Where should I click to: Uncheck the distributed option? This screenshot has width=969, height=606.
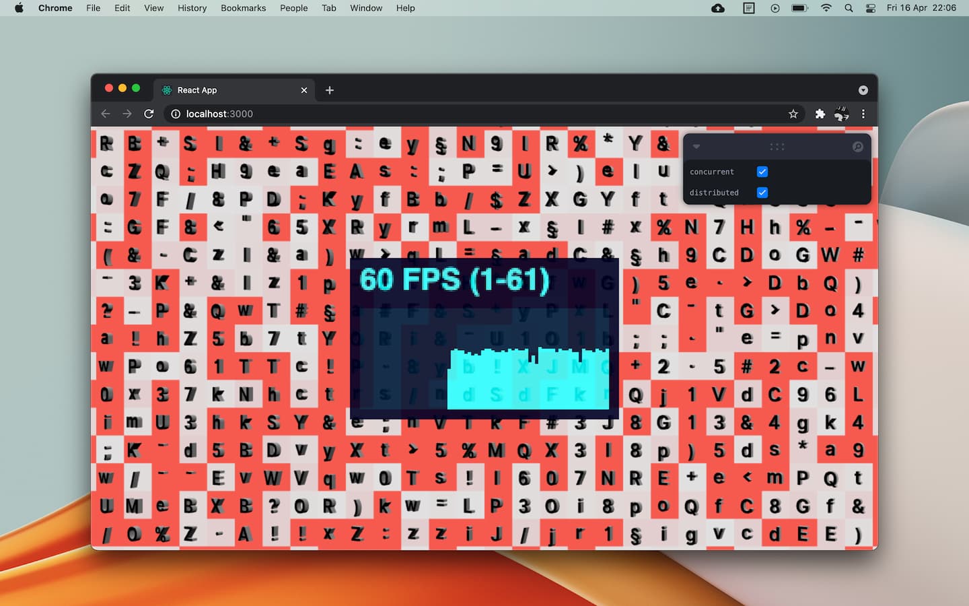(762, 193)
